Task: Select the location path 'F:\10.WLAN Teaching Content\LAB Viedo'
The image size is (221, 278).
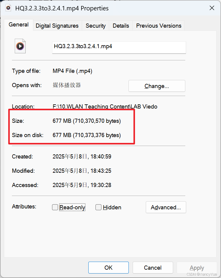Action: tap(105, 106)
